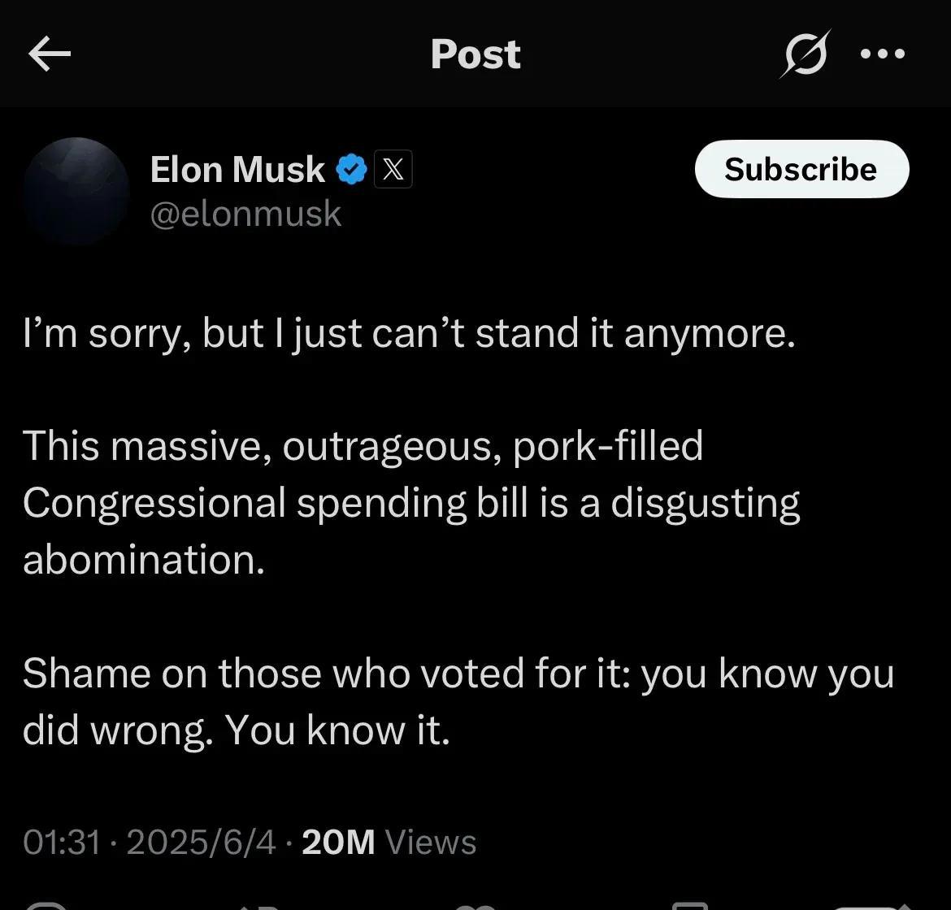Open the Grok slashed-circle icon

point(806,54)
